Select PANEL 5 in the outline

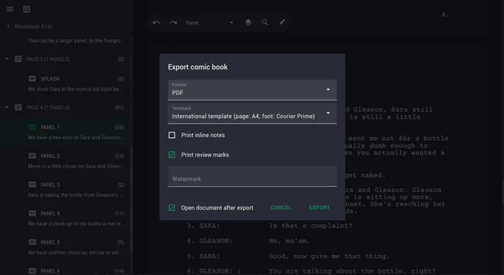click(x=65, y=247)
